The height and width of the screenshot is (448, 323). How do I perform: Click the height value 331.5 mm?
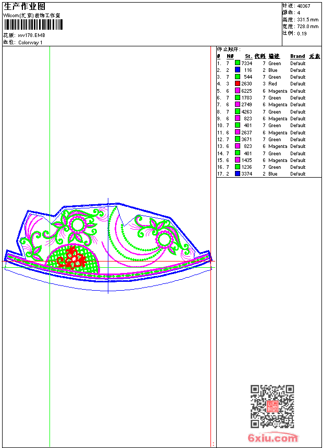(x=308, y=20)
